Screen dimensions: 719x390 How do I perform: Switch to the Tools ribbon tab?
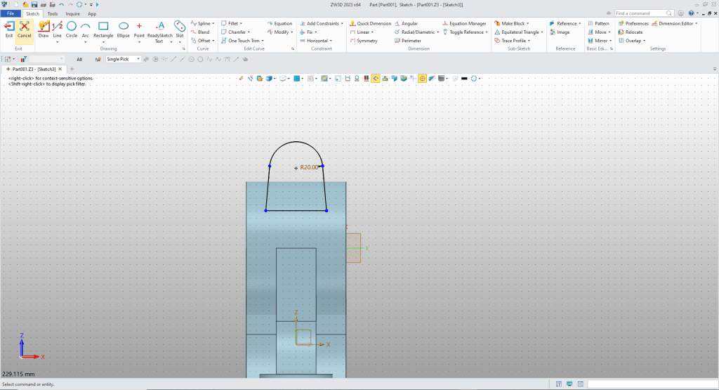tap(53, 13)
